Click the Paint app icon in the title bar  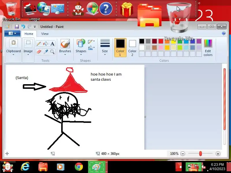[x=7, y=27]
